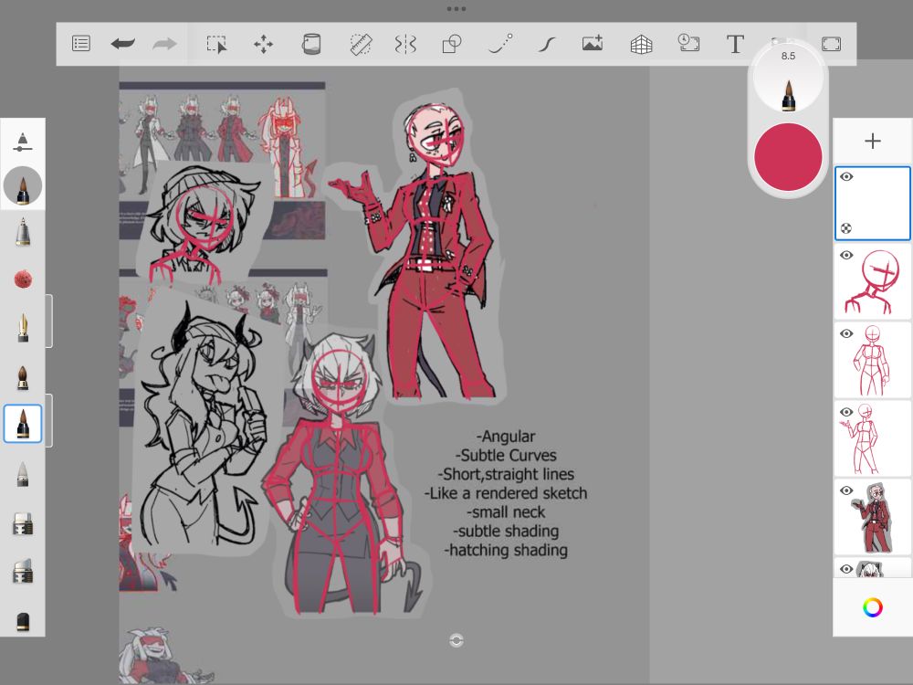Tap the "-Angular" note text
The image size is (913, 685).
[x=506, y=437]
